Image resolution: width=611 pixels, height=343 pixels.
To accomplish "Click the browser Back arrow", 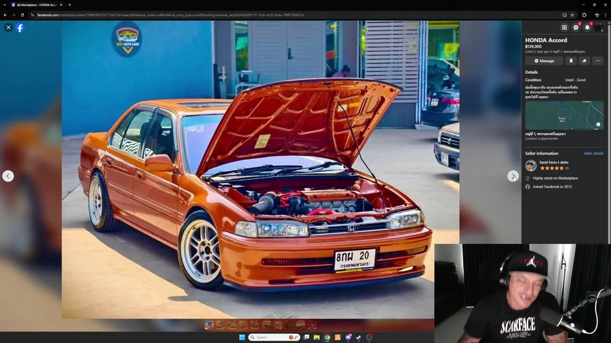I will (x=5, y=15).
